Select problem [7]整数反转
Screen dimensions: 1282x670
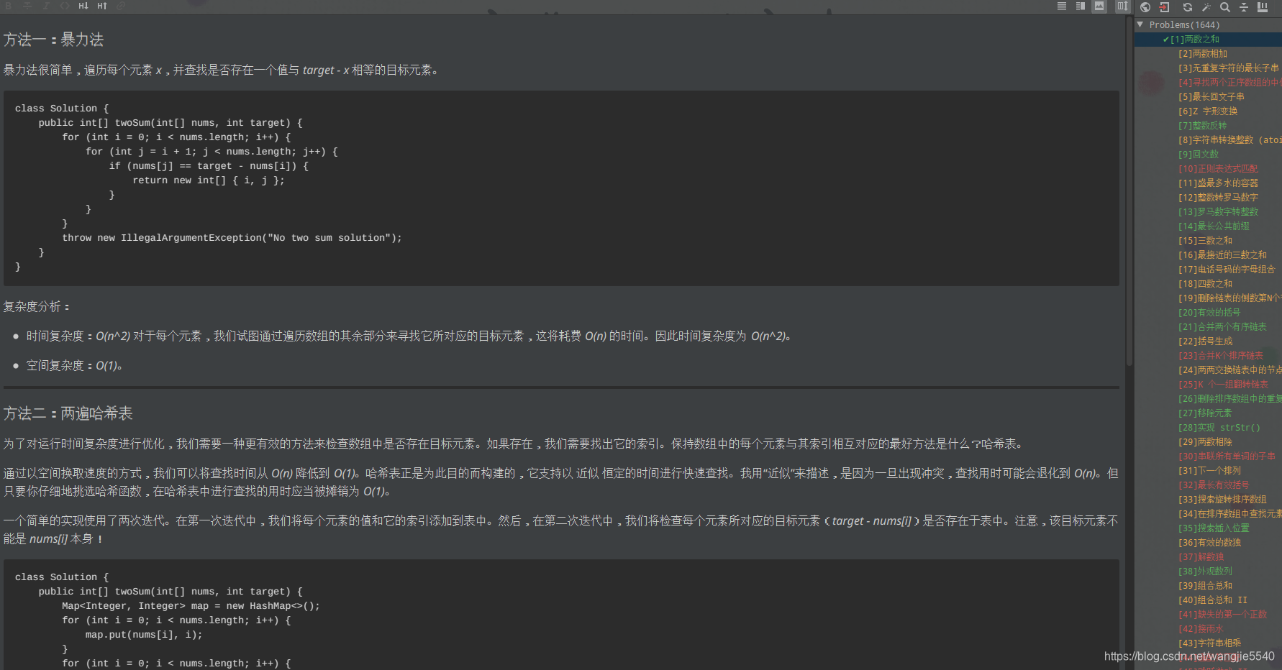[1203, 126]
